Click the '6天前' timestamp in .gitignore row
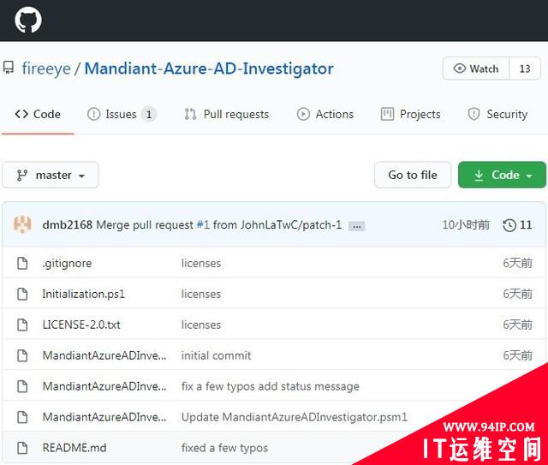This screenshot has width=548, height=465. 517,263
